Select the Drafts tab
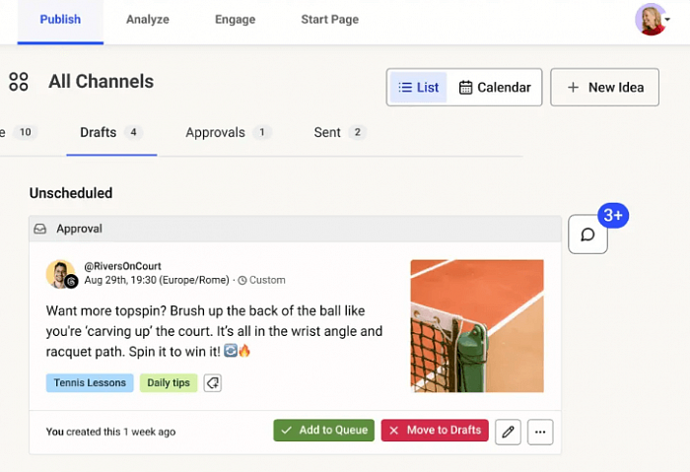Viewport: 690px width, 472px height. pos(111,132)
